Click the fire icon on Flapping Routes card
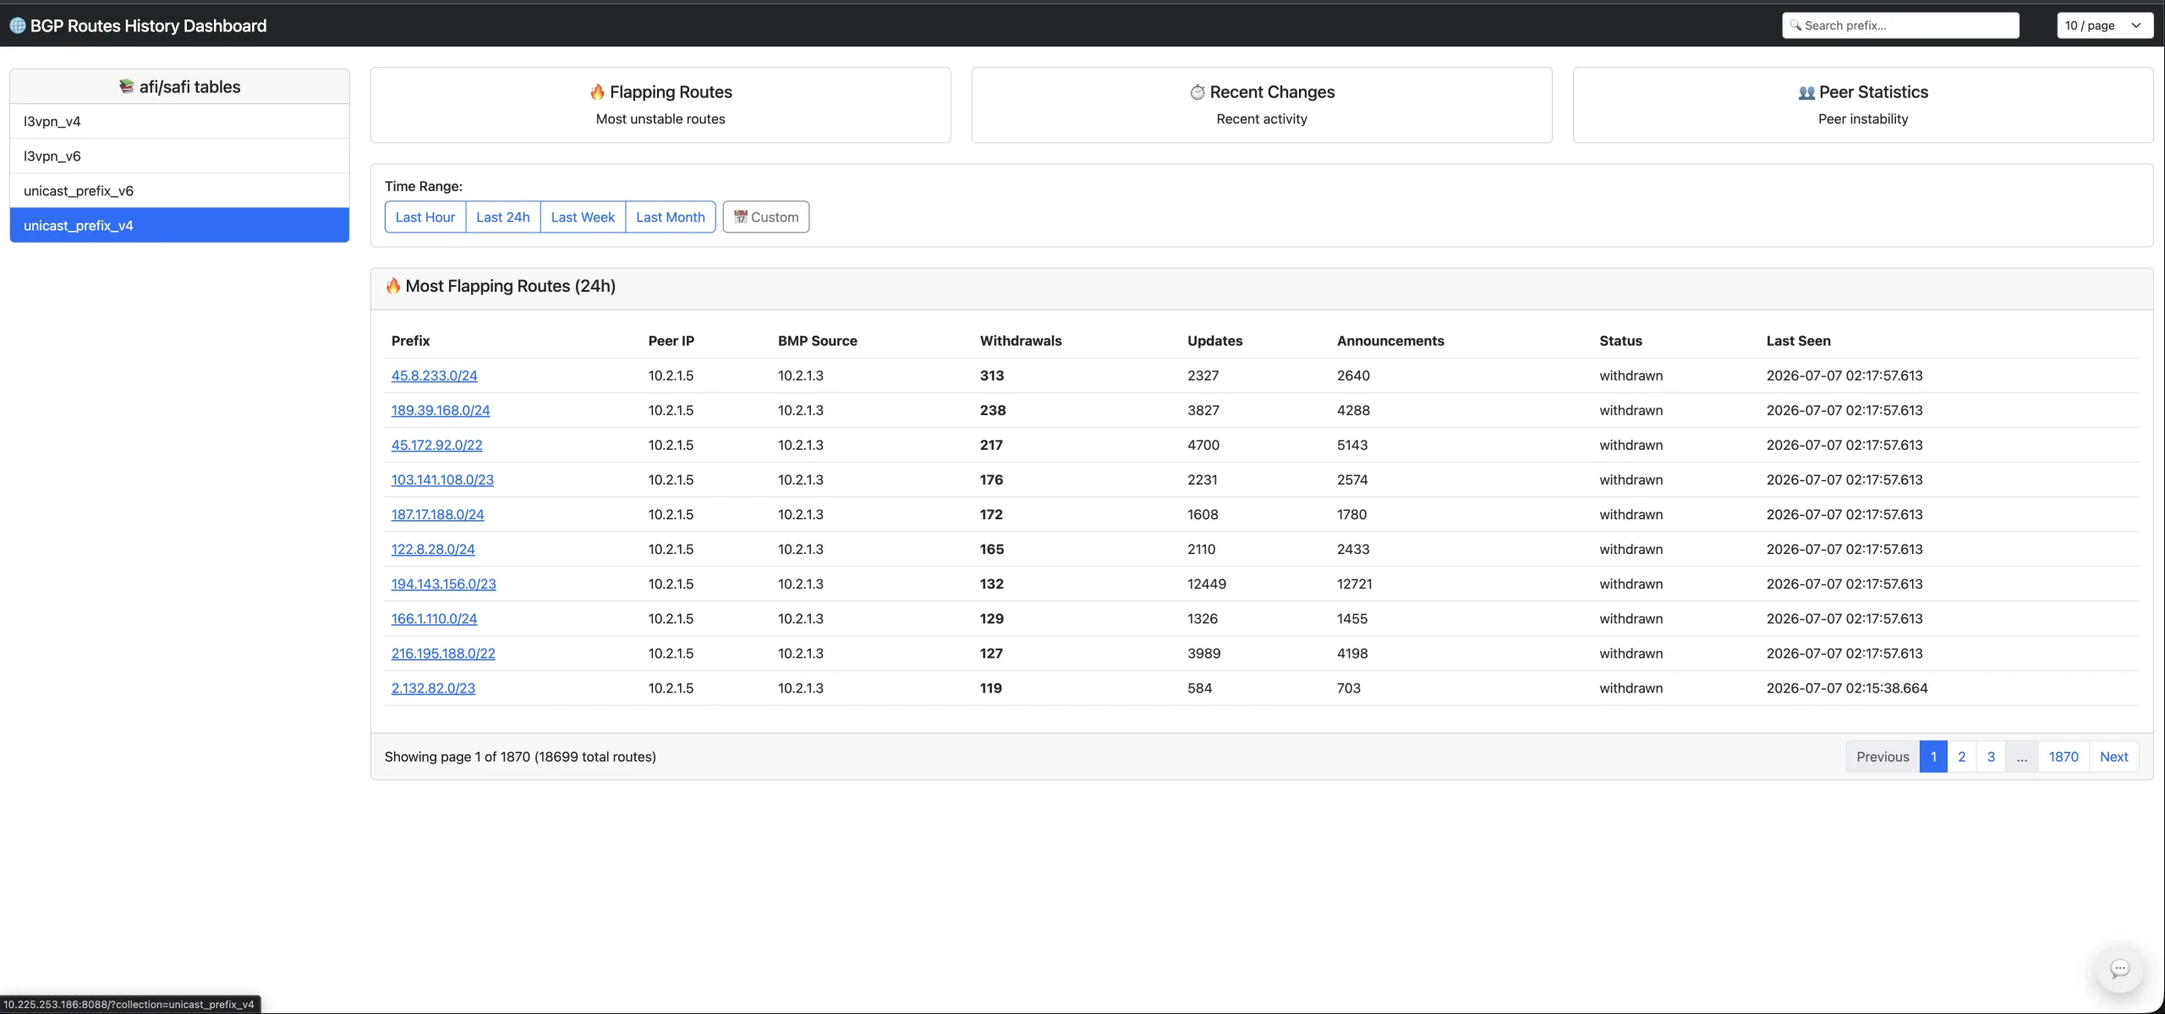2165x1014 pixels. tap(597, 91)
